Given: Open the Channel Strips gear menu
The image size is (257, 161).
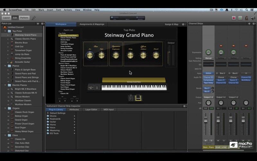Looking at the screenshot, I should pos(254,24).
